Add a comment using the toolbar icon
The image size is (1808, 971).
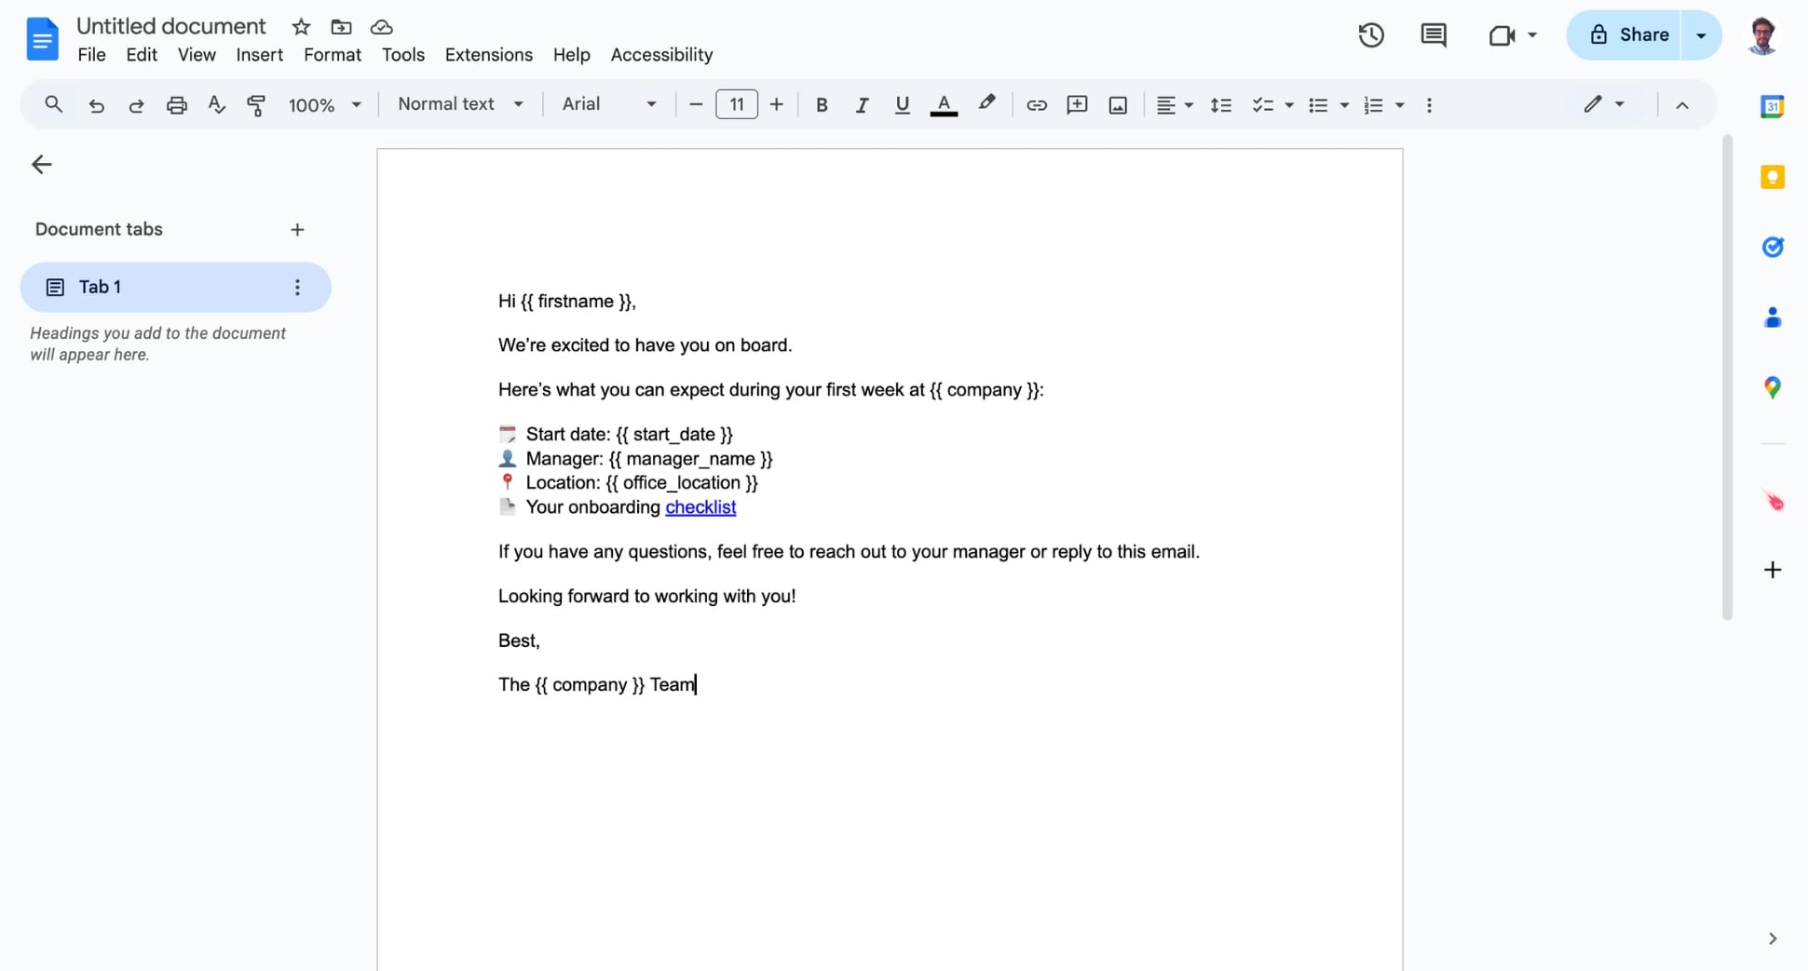click(1077, 104)
